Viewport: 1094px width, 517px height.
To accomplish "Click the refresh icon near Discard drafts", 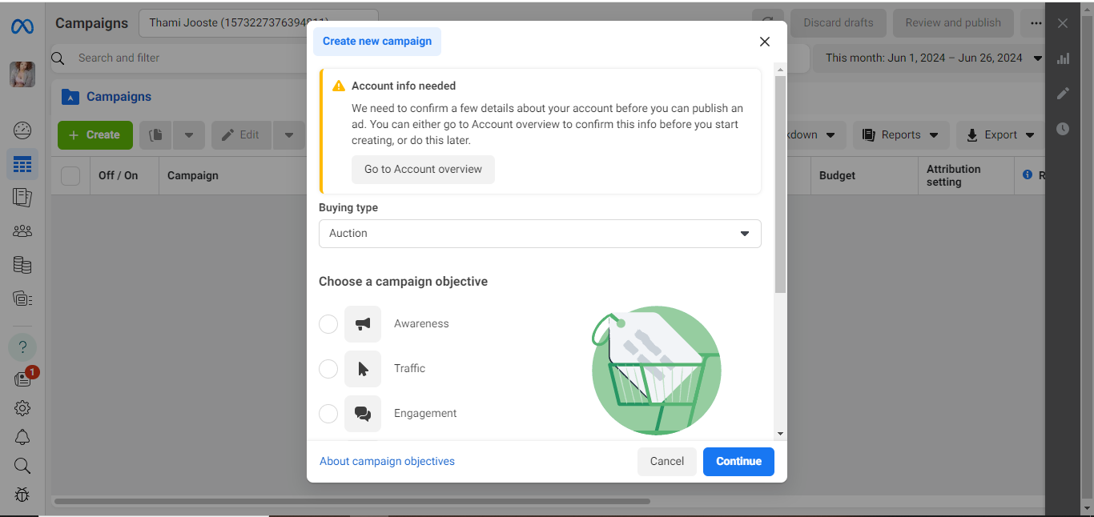I will (x=768, y=23).
